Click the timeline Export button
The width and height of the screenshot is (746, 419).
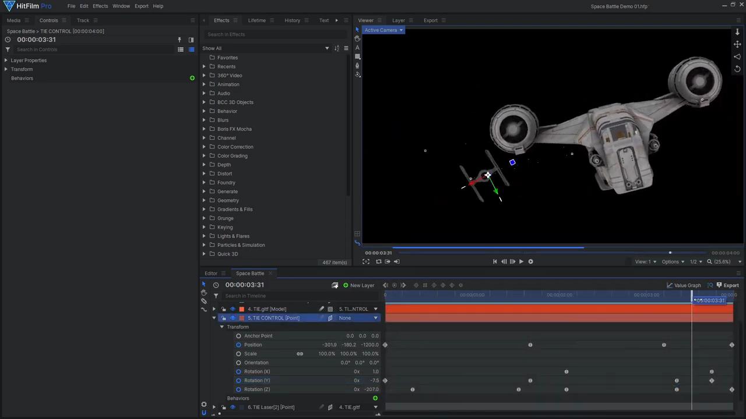727,285
